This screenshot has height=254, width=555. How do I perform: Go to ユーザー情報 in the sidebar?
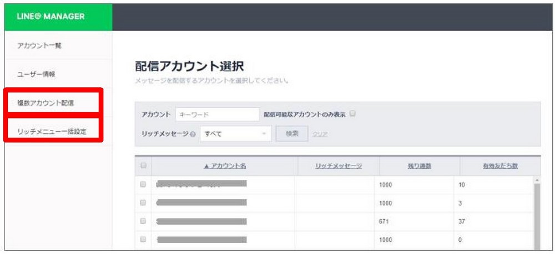coord(36,74)
